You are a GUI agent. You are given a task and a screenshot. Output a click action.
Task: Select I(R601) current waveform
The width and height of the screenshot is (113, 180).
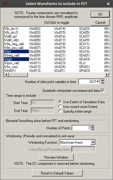click(x=85, y=67)
